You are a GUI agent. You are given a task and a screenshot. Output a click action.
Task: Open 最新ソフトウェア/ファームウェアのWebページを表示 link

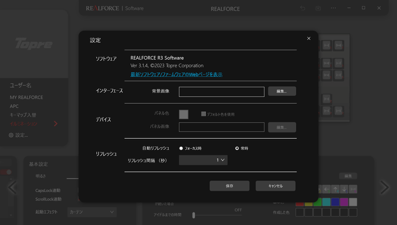point(177,74)
